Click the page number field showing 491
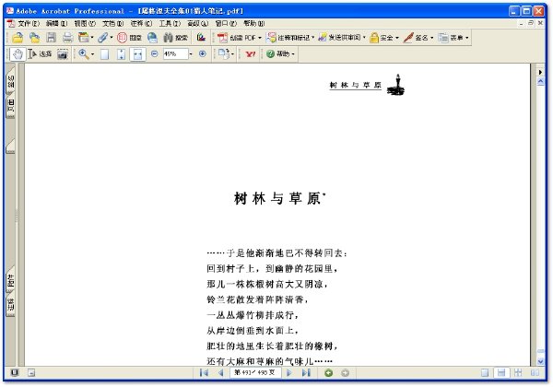Screen dimensions: 553x387 (255, 372)
